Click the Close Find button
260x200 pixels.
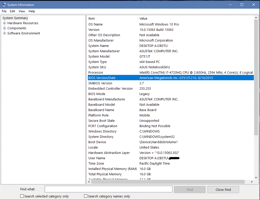click(x=223, y=190)
